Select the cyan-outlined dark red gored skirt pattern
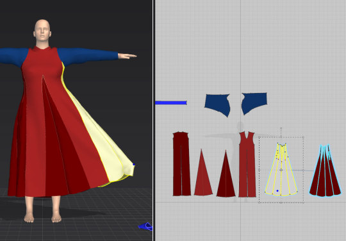The image size is (346, 241). (325, 171)
